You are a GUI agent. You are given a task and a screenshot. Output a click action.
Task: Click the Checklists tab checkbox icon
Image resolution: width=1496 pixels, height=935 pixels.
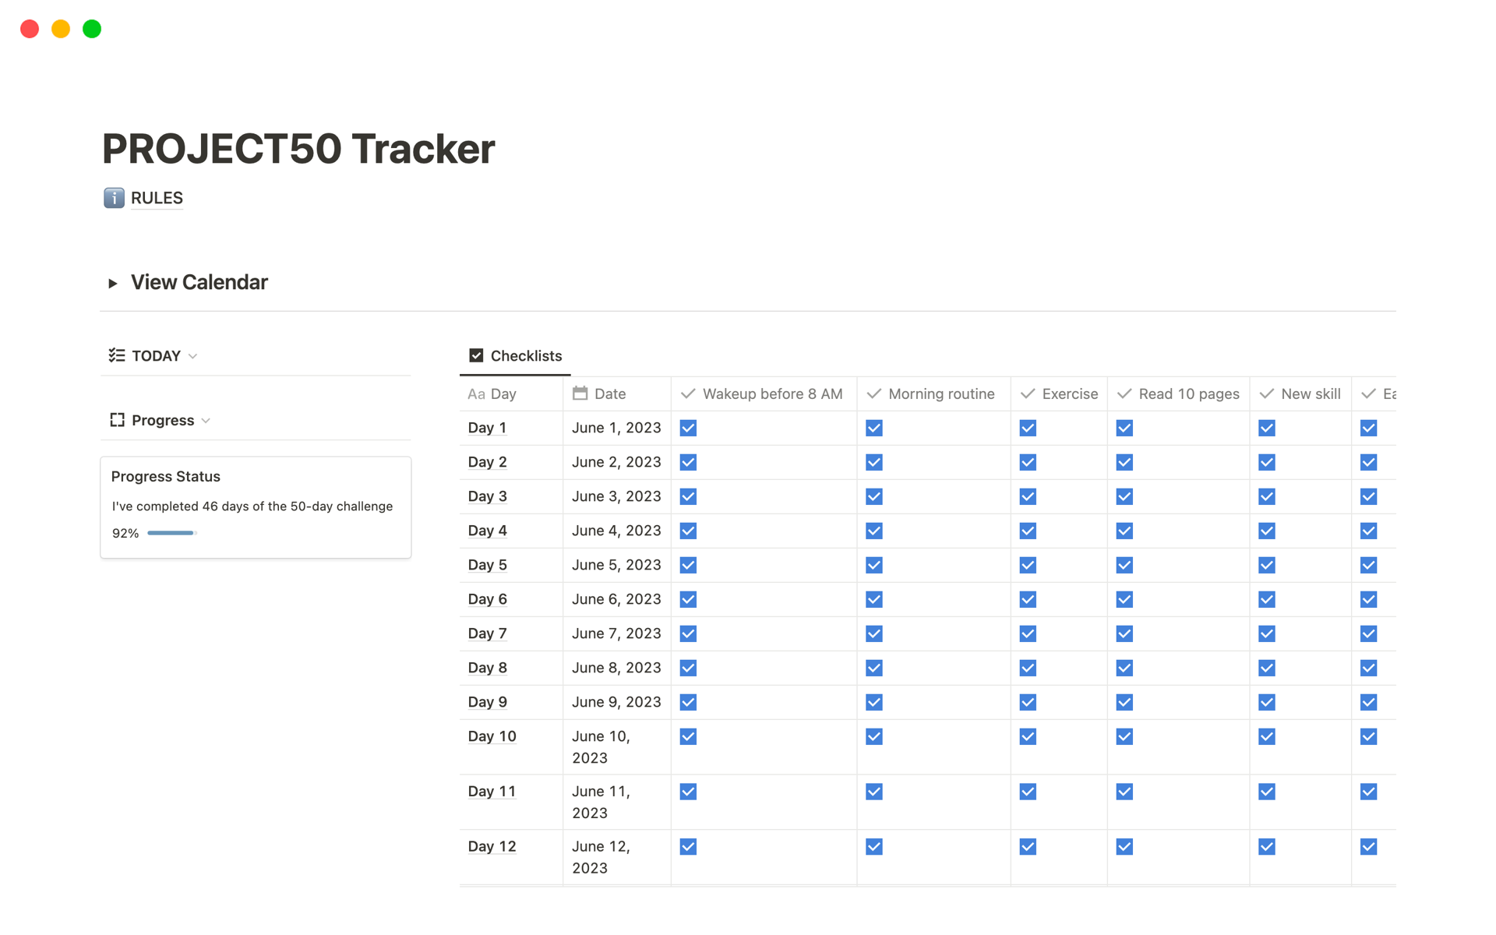tap(476, 355)
